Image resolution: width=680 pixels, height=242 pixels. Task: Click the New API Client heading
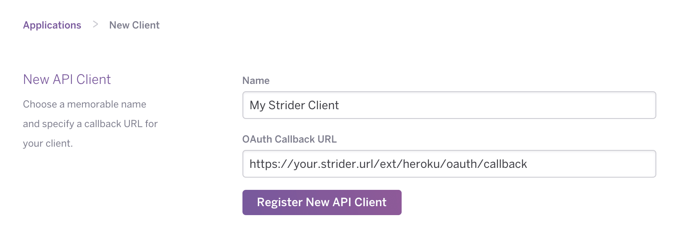(x=67, y=79)
